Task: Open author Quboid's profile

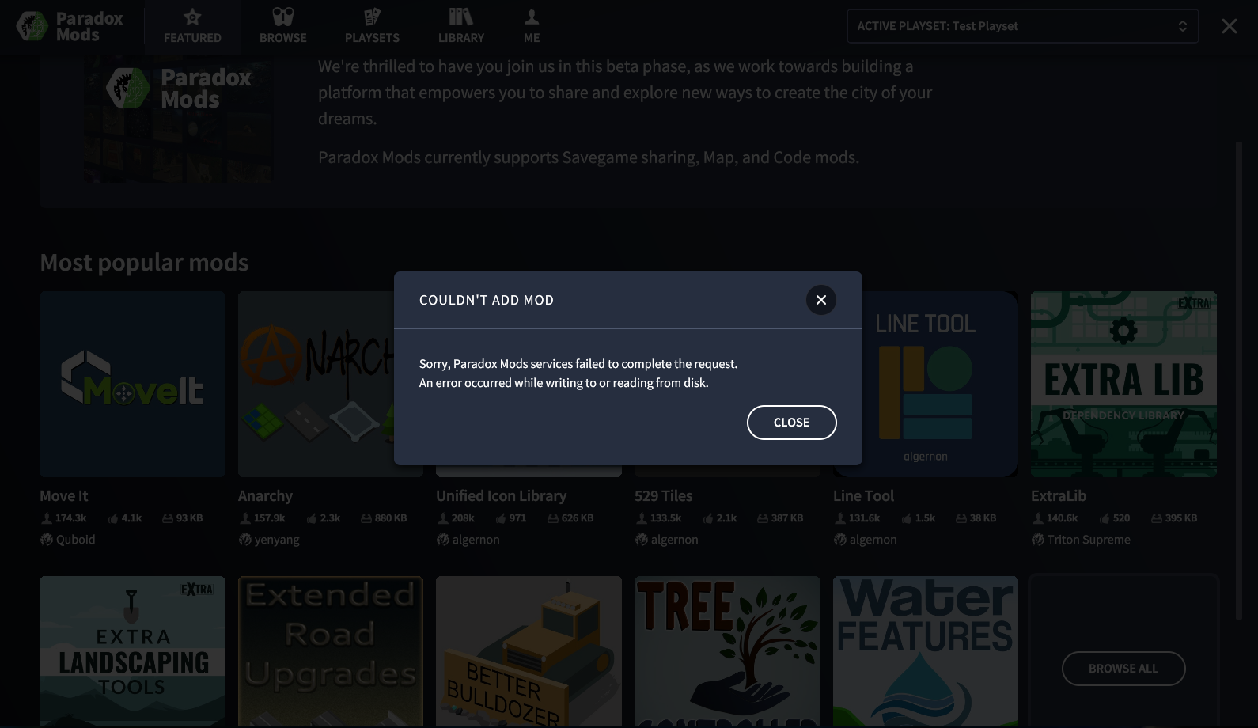Action: click(x=75, y=540)
